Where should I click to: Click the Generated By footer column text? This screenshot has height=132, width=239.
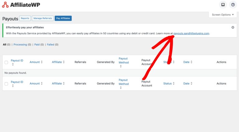[106, 83]
